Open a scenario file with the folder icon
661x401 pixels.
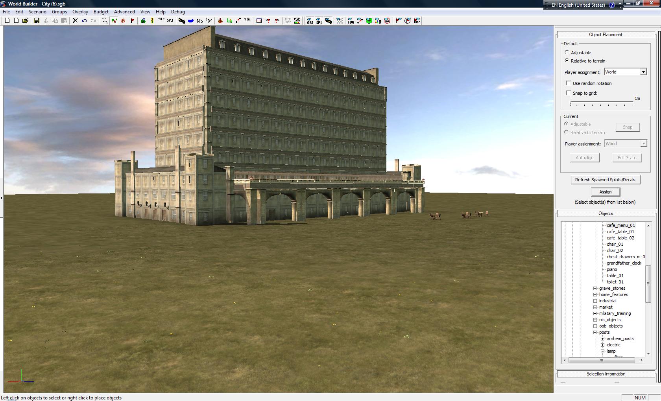pyautogui.click(x=25, y=21)
